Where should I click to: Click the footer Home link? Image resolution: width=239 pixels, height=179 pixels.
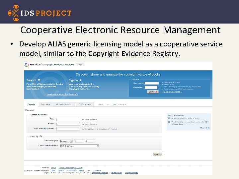pos(53,170)
